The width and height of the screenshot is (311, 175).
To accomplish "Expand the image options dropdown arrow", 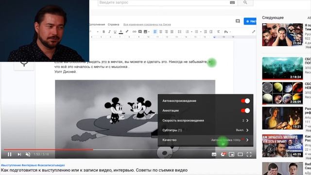I will [x=149, y=32].
